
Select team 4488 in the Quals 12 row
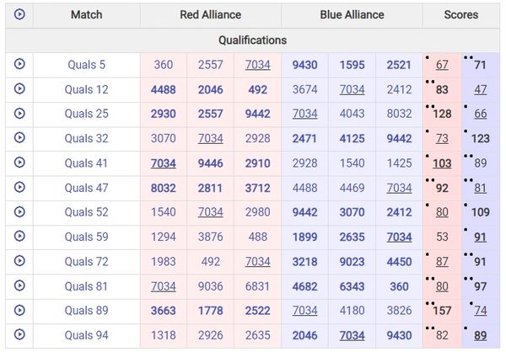164,89
